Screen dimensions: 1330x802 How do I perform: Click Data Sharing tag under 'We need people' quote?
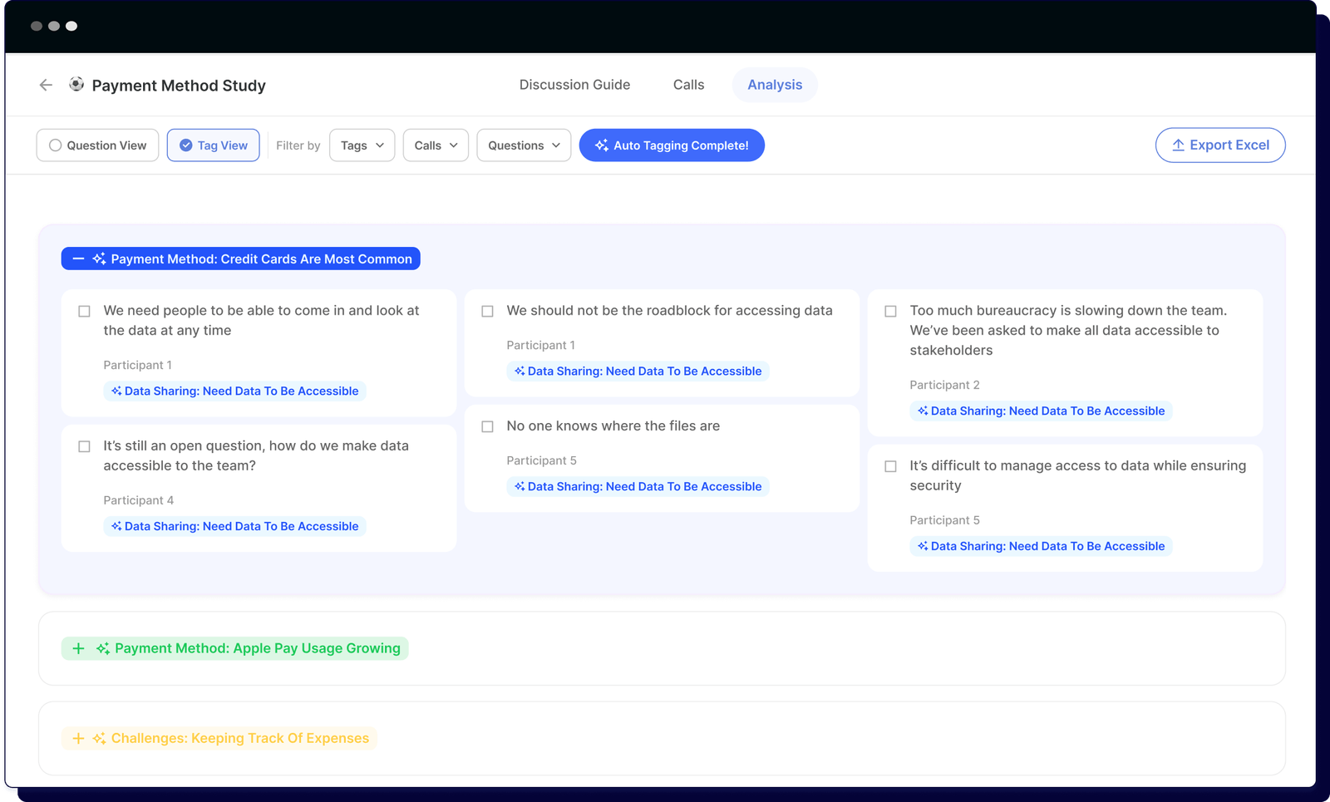tap(234, 391)
